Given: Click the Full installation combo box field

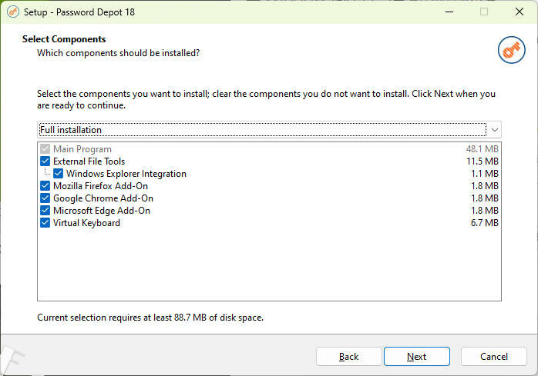Looking at the screenshot, I should coord(262,130).
